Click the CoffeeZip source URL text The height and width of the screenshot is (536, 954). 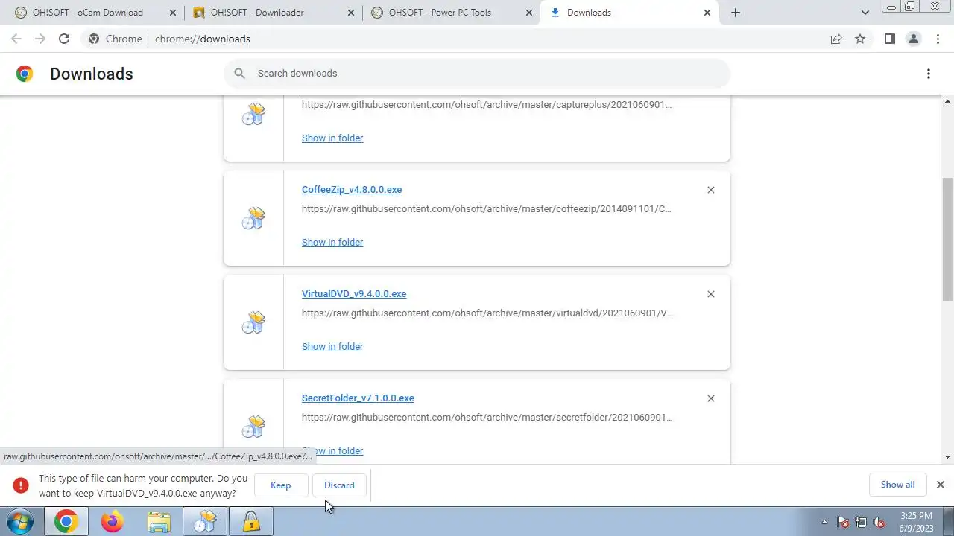pyautogui.click(x=487, y=209)
